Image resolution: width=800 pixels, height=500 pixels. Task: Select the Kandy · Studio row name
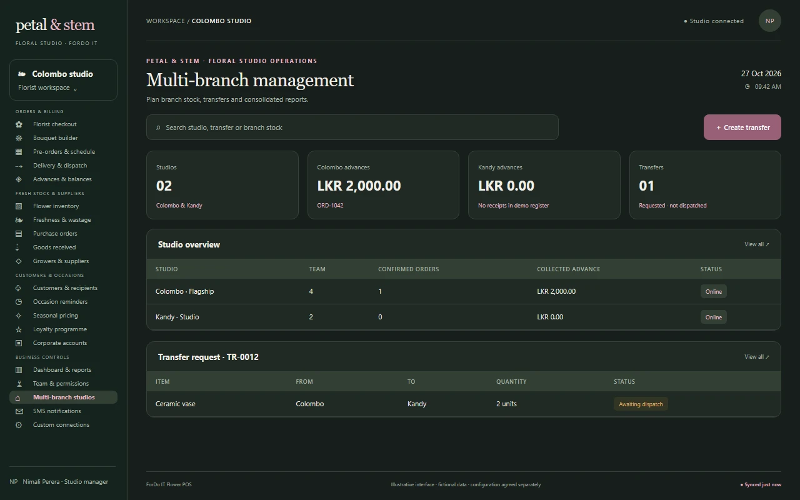[177, 317]
